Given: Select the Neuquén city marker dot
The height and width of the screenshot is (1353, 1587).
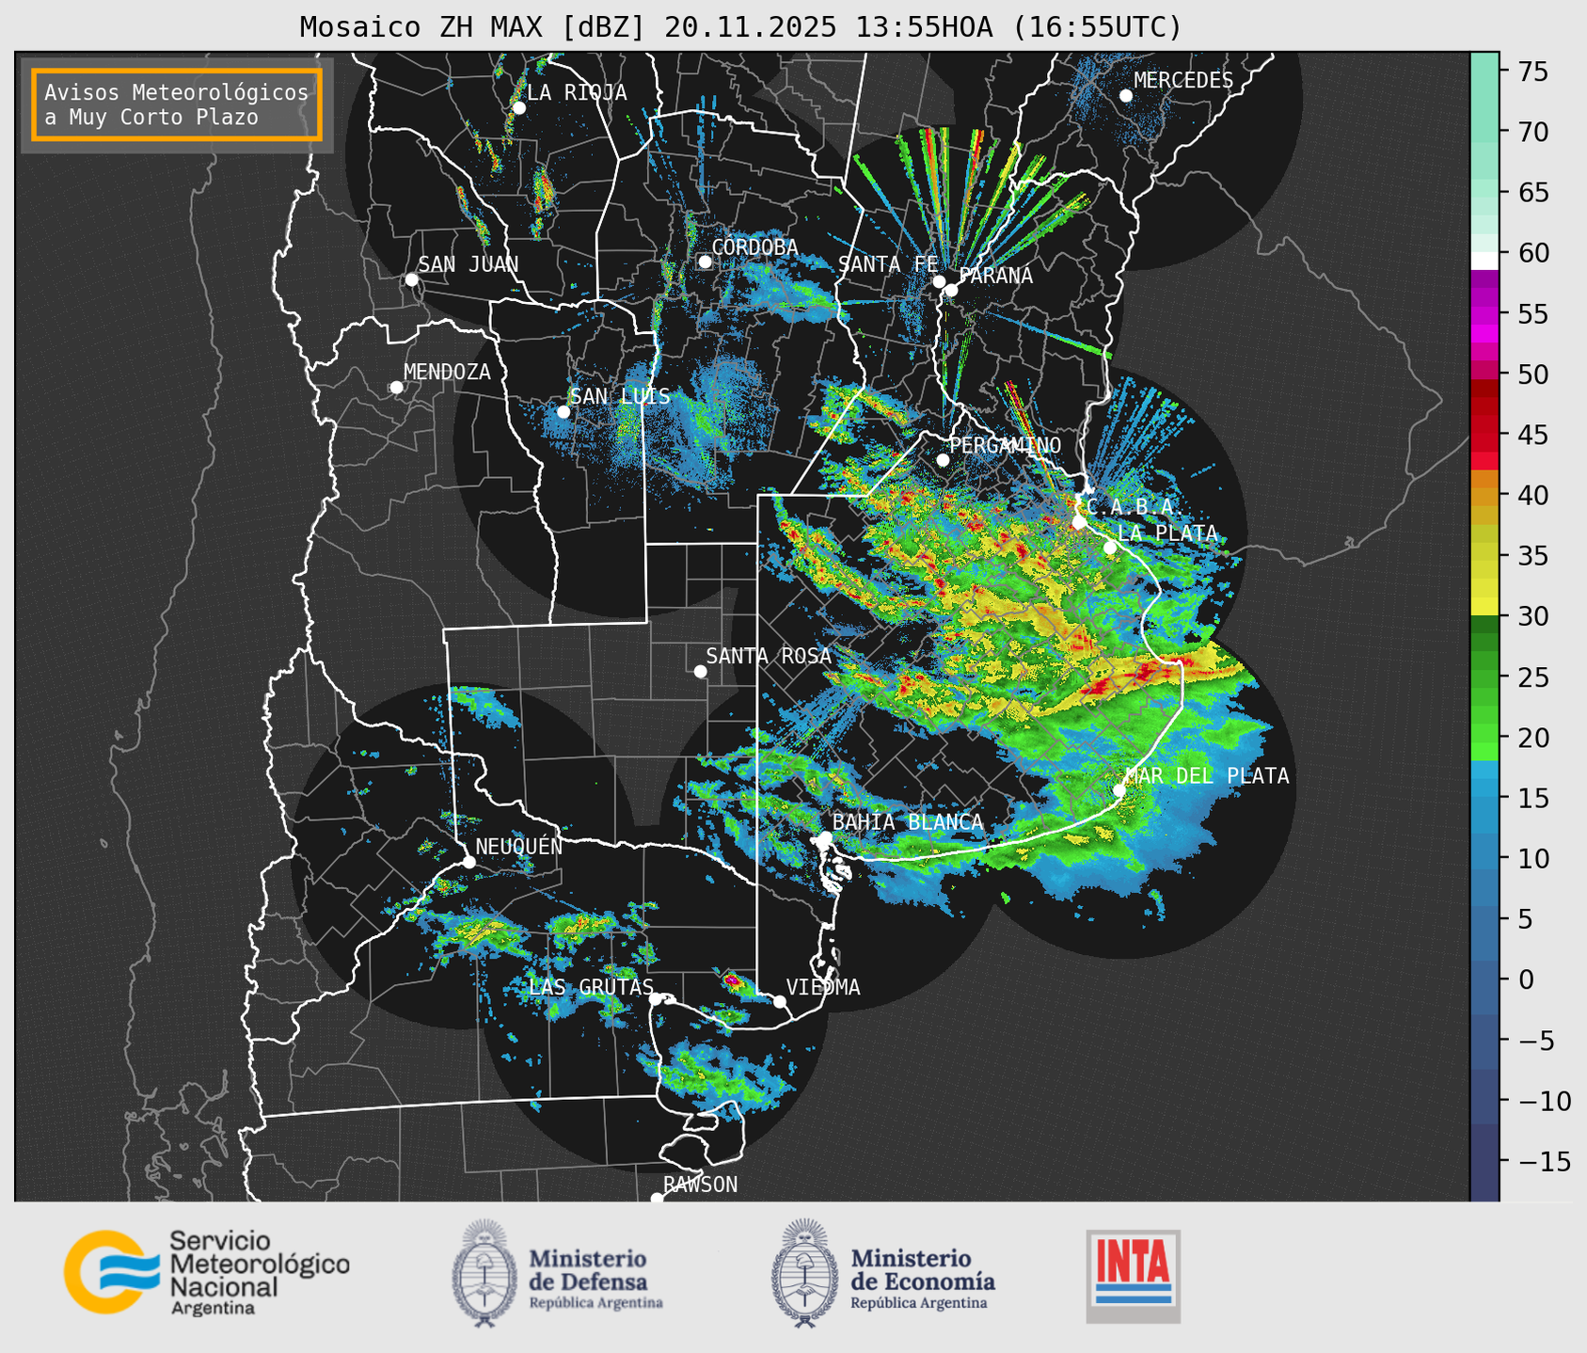Looking at the screenshot, I should (x=468, y=862).
